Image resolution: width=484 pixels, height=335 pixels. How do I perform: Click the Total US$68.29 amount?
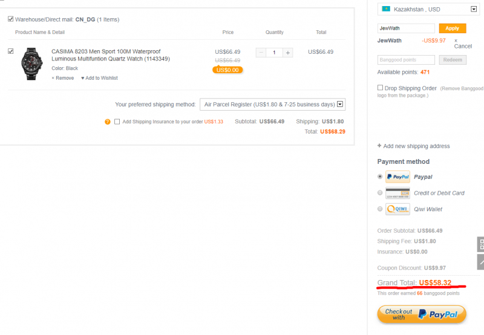pyautogui.click(x=333, y=132)
